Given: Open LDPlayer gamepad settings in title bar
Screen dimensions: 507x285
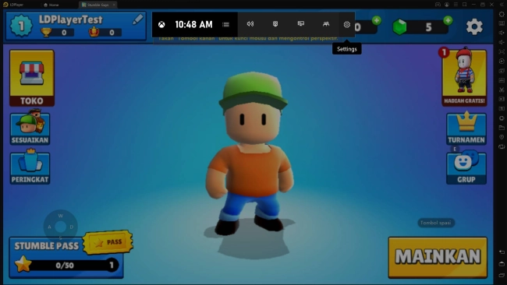Looking at the screenshot, I should (438, 5).
